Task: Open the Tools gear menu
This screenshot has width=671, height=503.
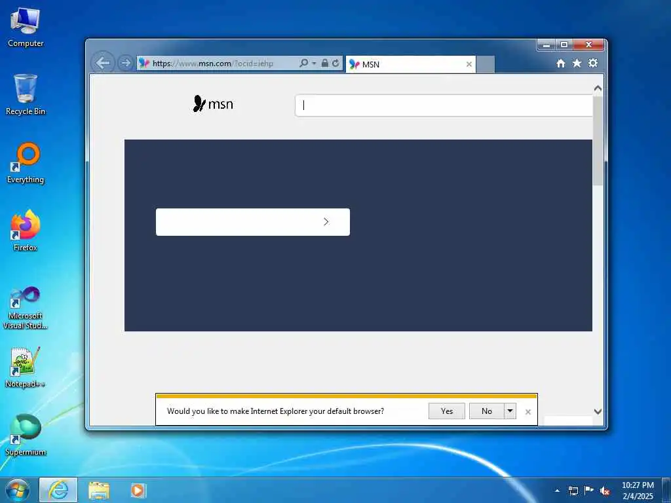Action: click(592, 64)
